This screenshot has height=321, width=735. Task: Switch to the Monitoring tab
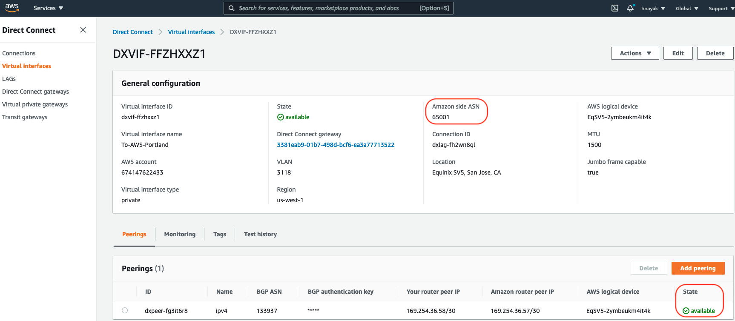(180, 234)
